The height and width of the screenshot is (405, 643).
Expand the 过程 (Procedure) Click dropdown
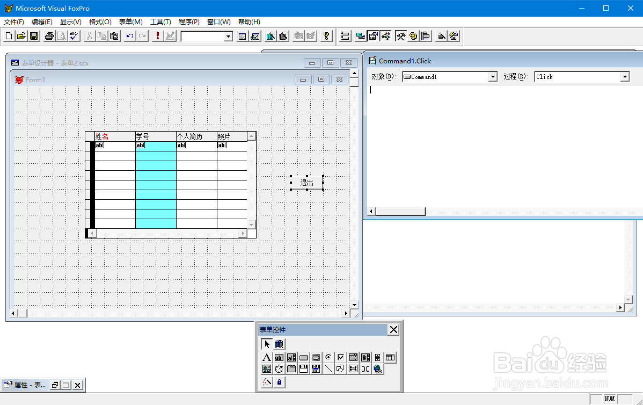625,77
